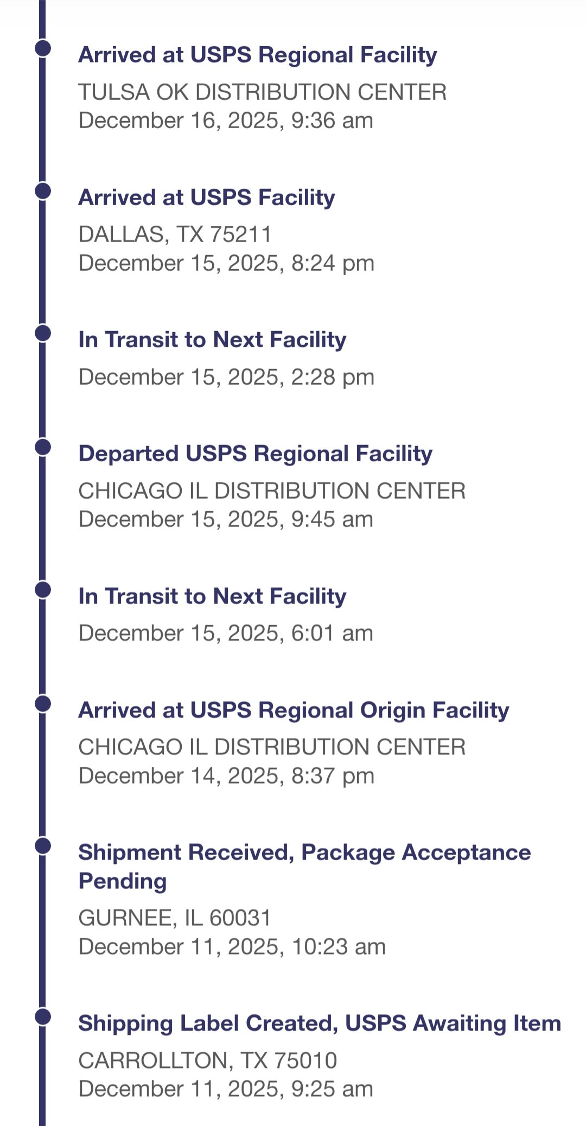Select the "Arrived at USPS Facility" heading
Screen dimensions: 586x1126
point(206,198)
